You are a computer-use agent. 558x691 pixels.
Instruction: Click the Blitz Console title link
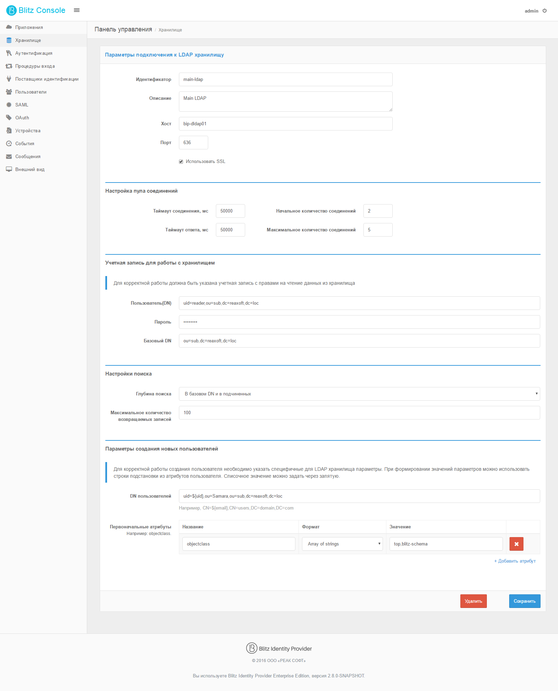(42, 10)
